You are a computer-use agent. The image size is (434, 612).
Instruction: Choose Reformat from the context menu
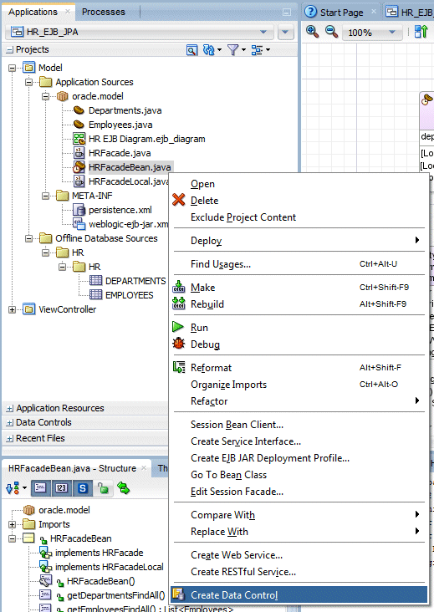(299, 368)
